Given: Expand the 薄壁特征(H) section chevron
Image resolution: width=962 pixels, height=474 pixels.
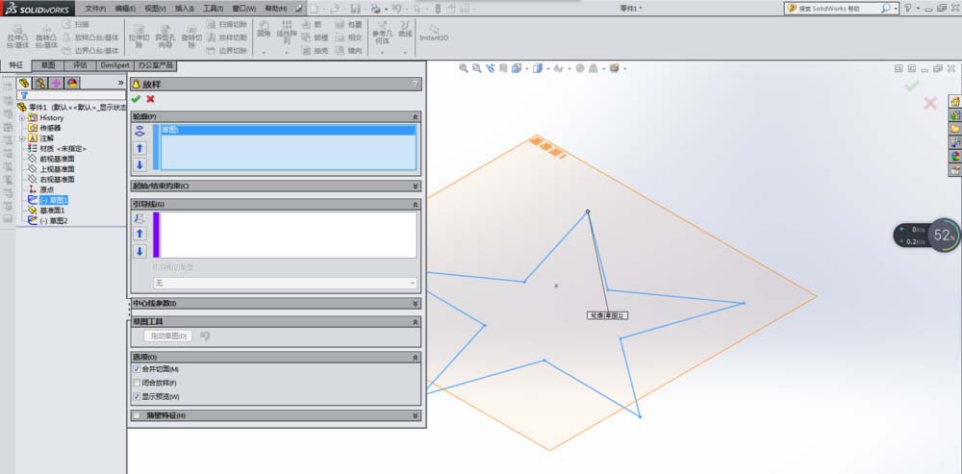Looking at the screenshot, I should pyautogui.click(x=416, y=415).
